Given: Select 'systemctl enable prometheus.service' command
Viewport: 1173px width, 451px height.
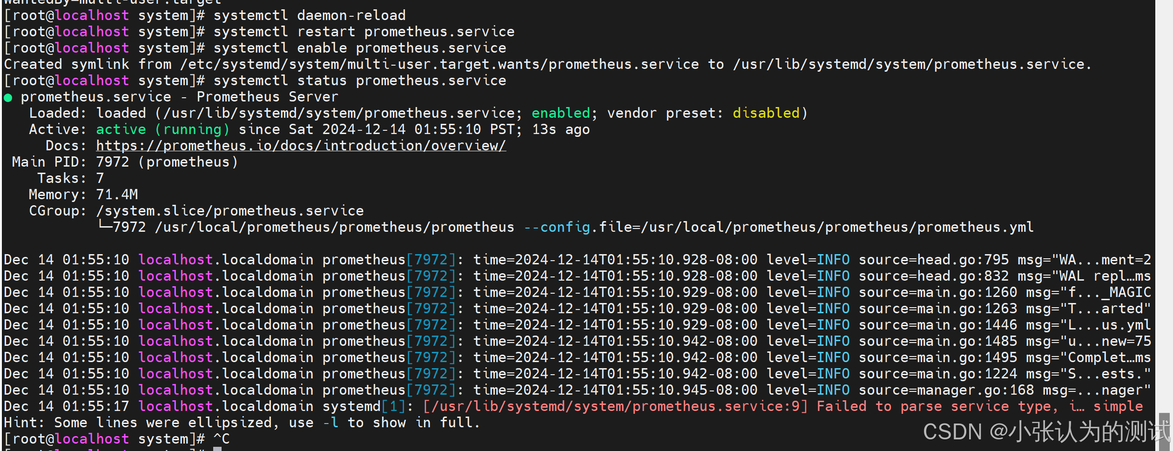Looking at the screenshot, I should coord(360,48).
